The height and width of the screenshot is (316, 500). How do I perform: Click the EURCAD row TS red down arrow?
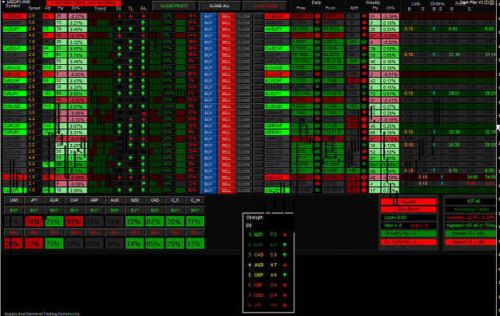click(119, 74)
